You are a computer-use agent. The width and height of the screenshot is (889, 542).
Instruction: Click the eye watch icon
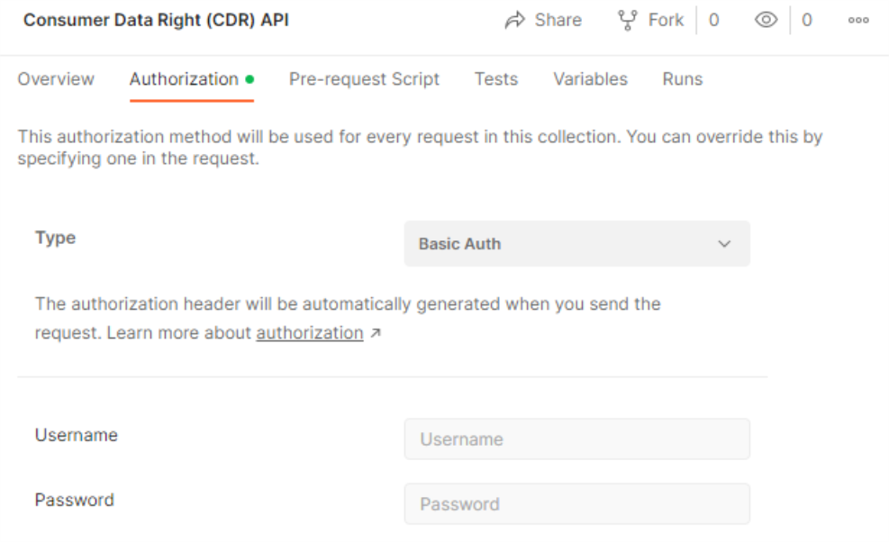766,21
